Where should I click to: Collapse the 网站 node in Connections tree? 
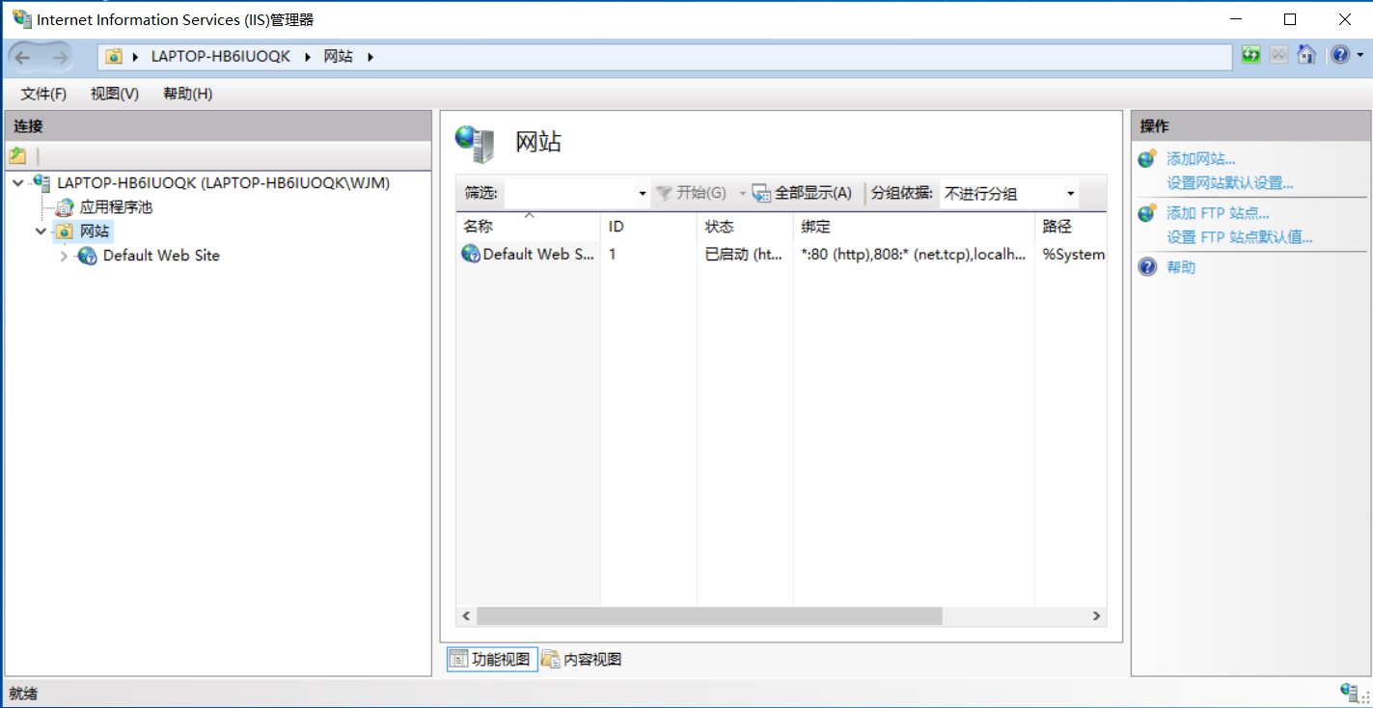click(x=41, y=231)
